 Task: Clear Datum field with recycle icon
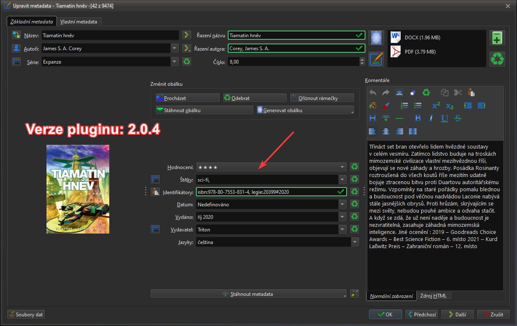tap(355, 205)
